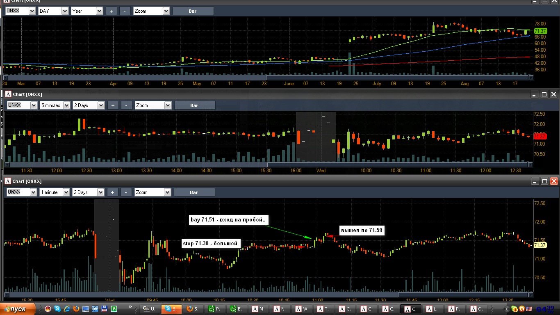Click the minus button in the DAY chart
Screen dimensions: 560x315
pos(125,11)
